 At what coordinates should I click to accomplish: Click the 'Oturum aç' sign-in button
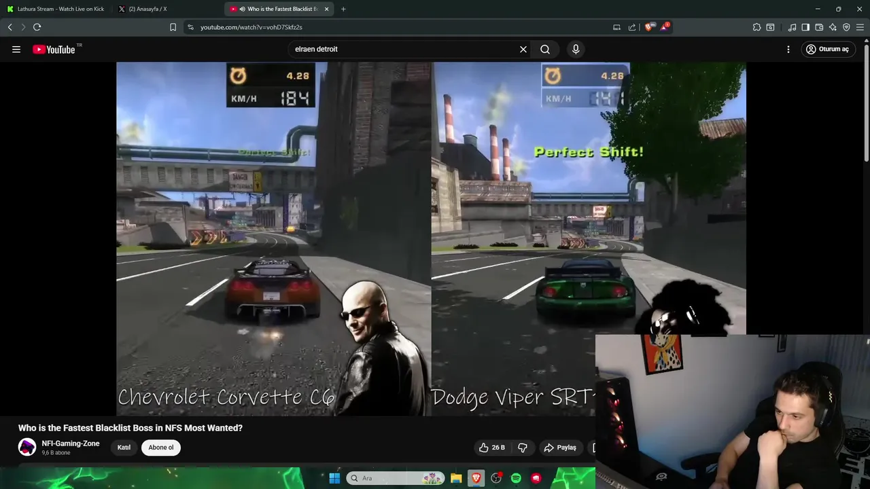click(828, 49)
